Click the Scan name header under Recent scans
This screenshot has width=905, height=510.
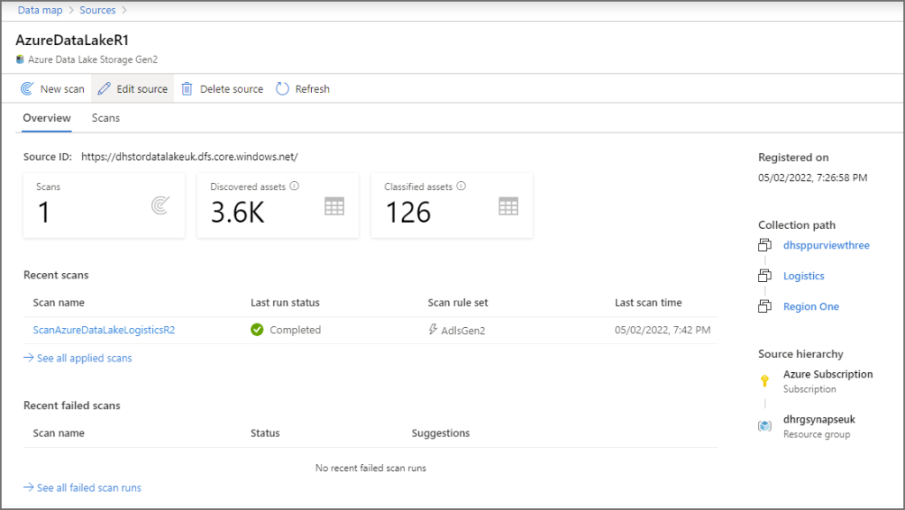pyautogui.click(x=58, y=302)
